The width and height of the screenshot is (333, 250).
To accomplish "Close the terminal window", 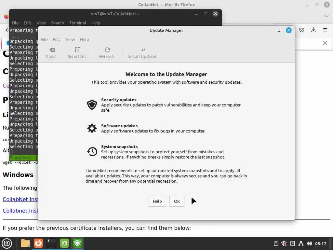I will pyautogui.click(x=215, y=14).
